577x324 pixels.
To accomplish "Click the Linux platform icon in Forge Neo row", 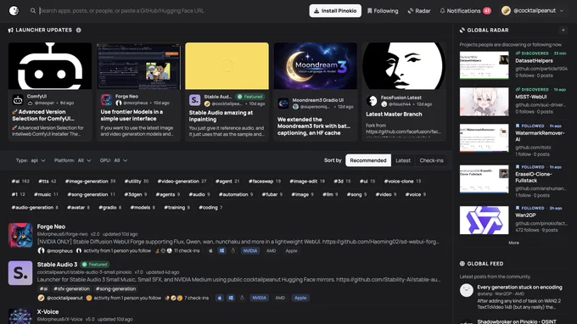I will (233, 251).
